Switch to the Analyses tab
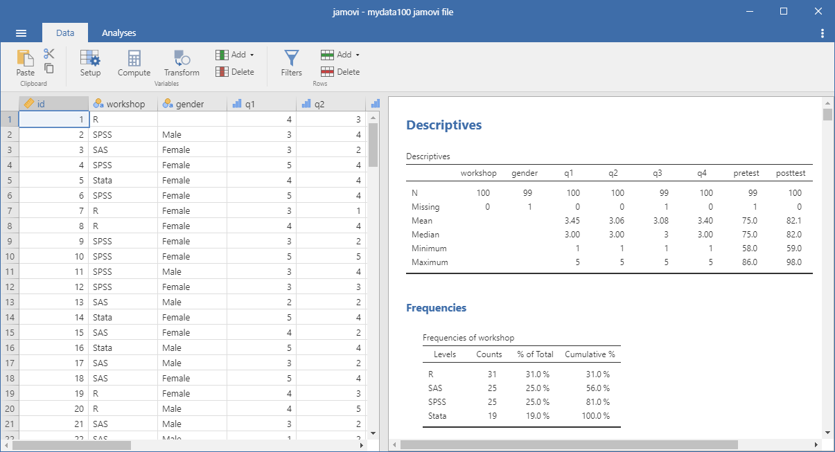835x452 pixels. click(118, 33)
